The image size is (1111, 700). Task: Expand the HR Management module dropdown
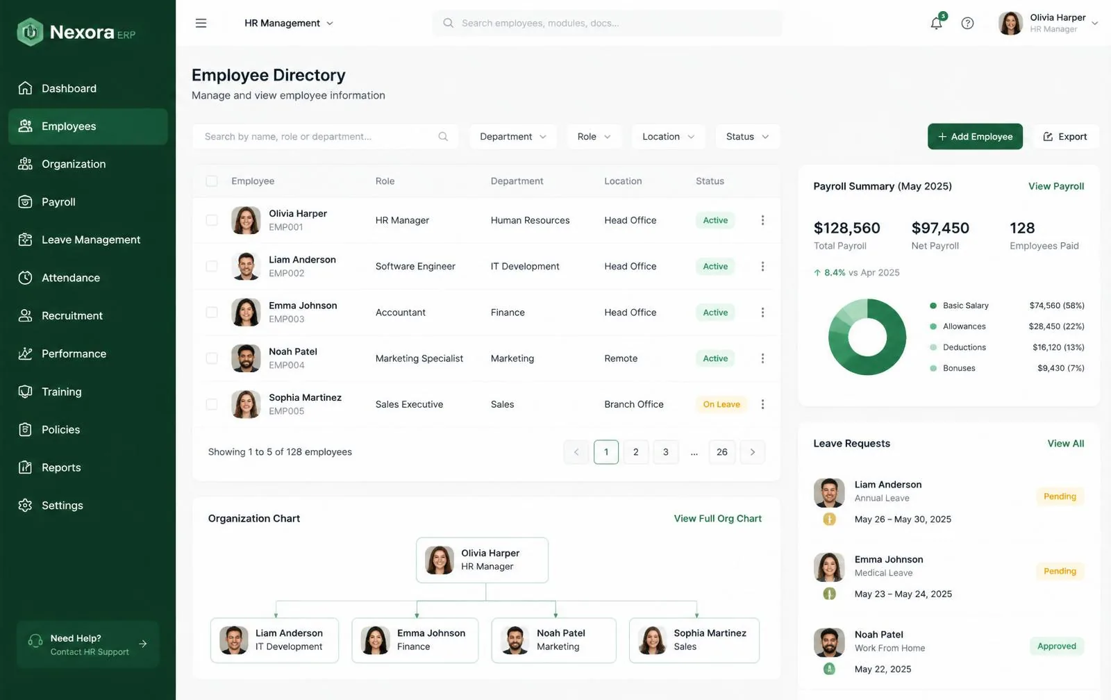click(289, 23)
